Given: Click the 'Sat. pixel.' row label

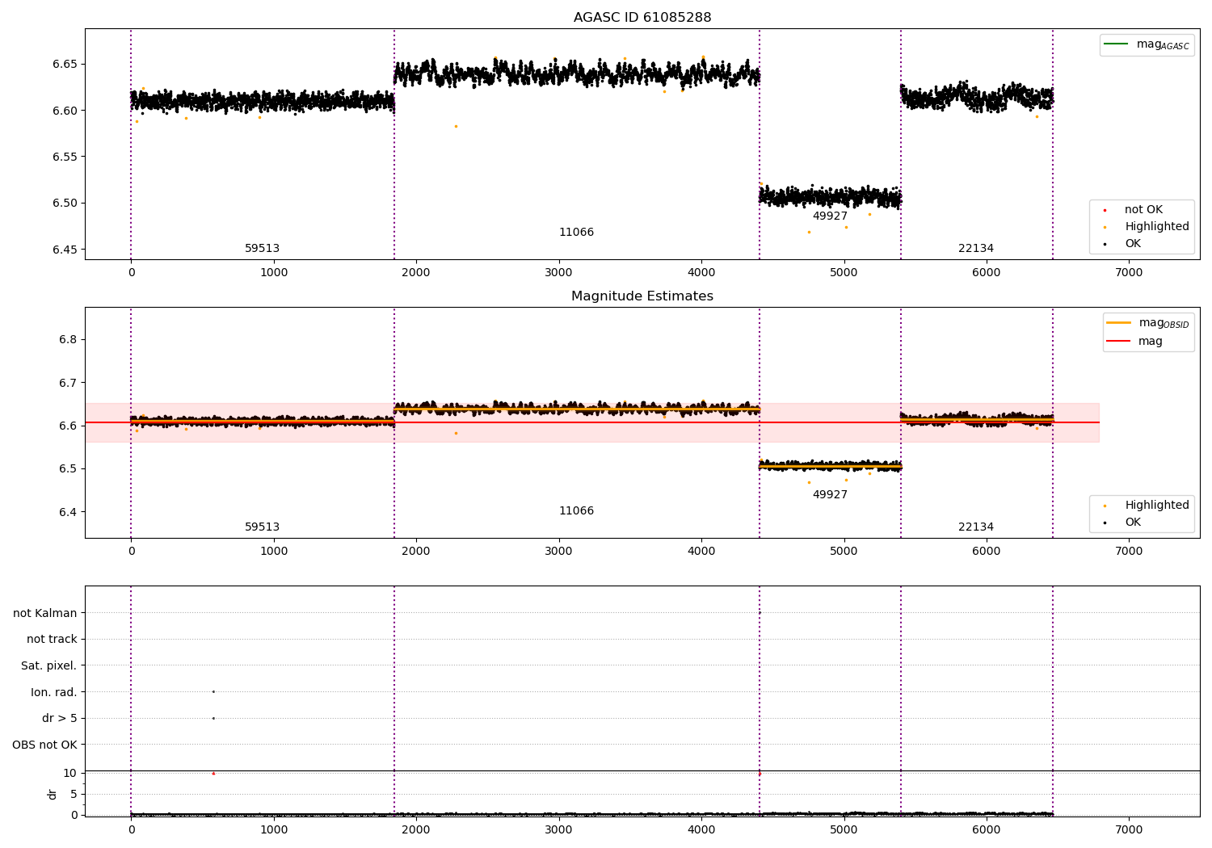Looking at the screenshot, I should click(x=49, y=666).
